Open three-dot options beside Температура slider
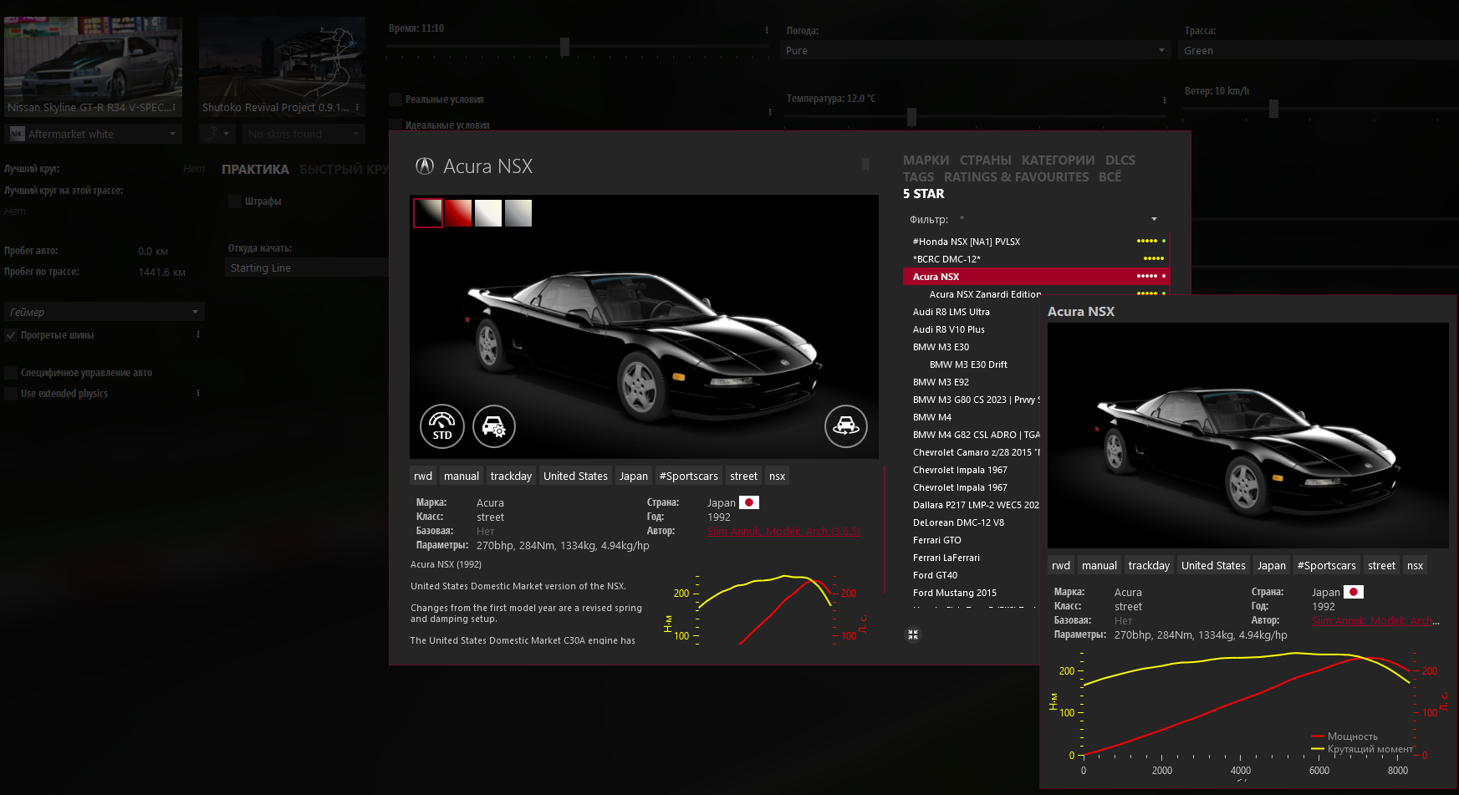This screenshot has height=795, width=1459. (1165, 99)
